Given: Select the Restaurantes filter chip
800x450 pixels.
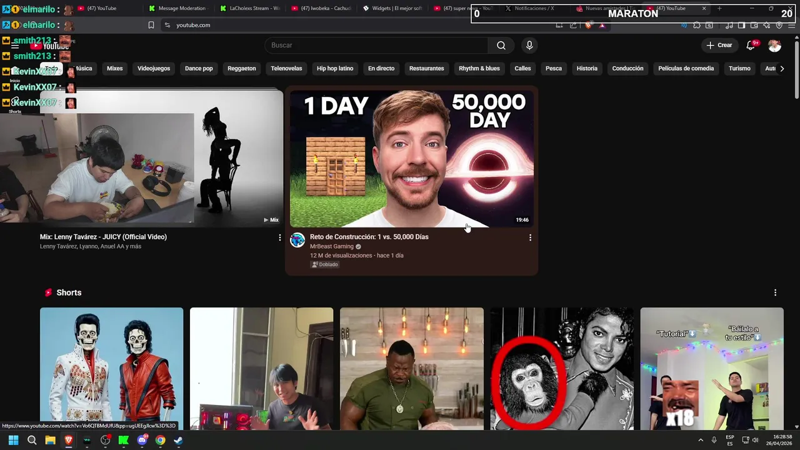Looking at the screenshot, I should [x=427, y=68].
